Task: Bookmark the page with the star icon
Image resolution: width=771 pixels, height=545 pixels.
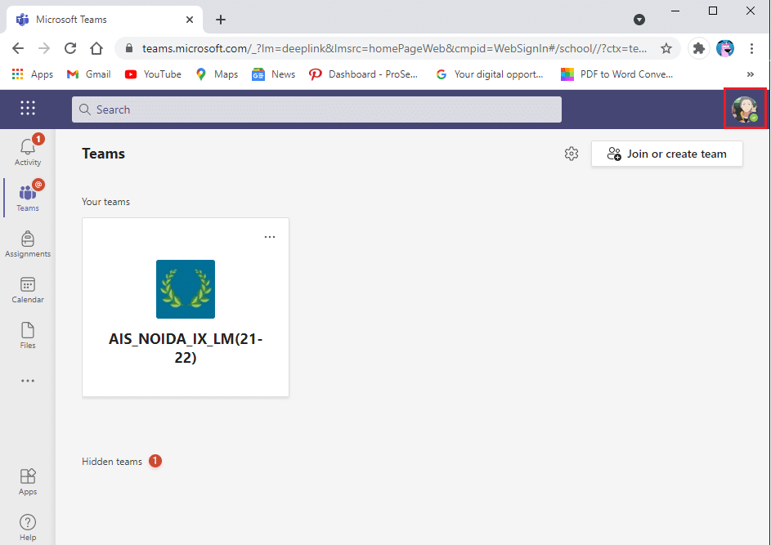Action: (666, 48)
